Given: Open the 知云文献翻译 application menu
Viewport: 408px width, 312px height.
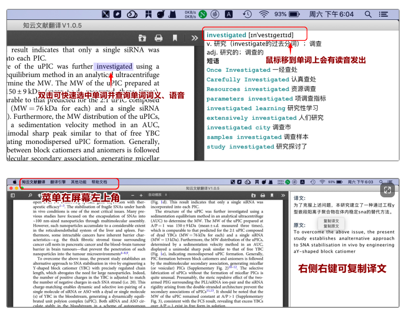Looking at the screenshot, I should [x=34, y=182].
